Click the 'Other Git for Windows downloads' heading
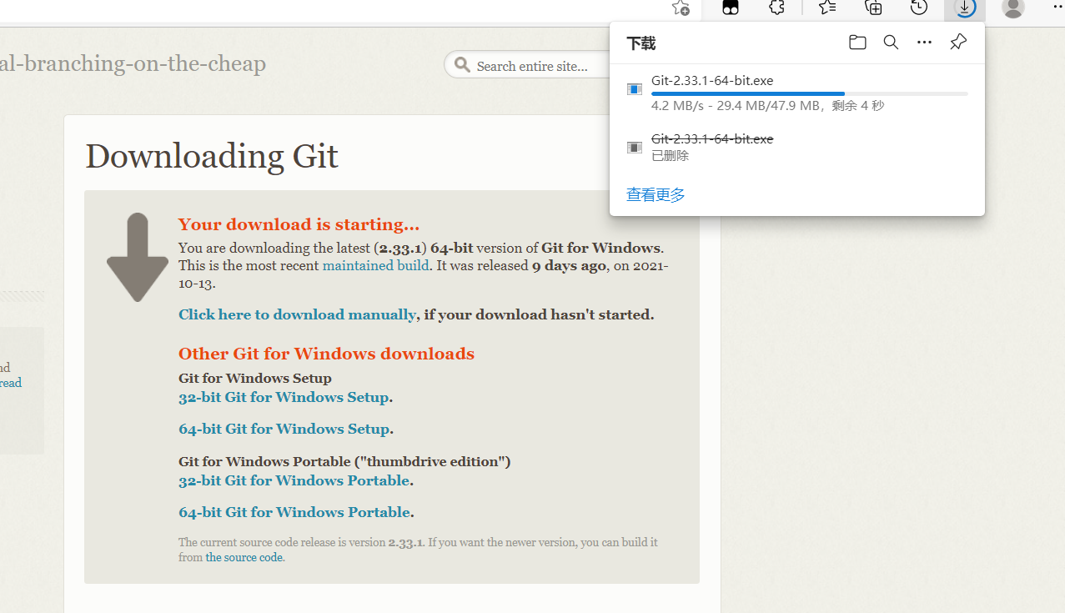The height and width of the screenshot is (613, 1065). pos(326,354)
